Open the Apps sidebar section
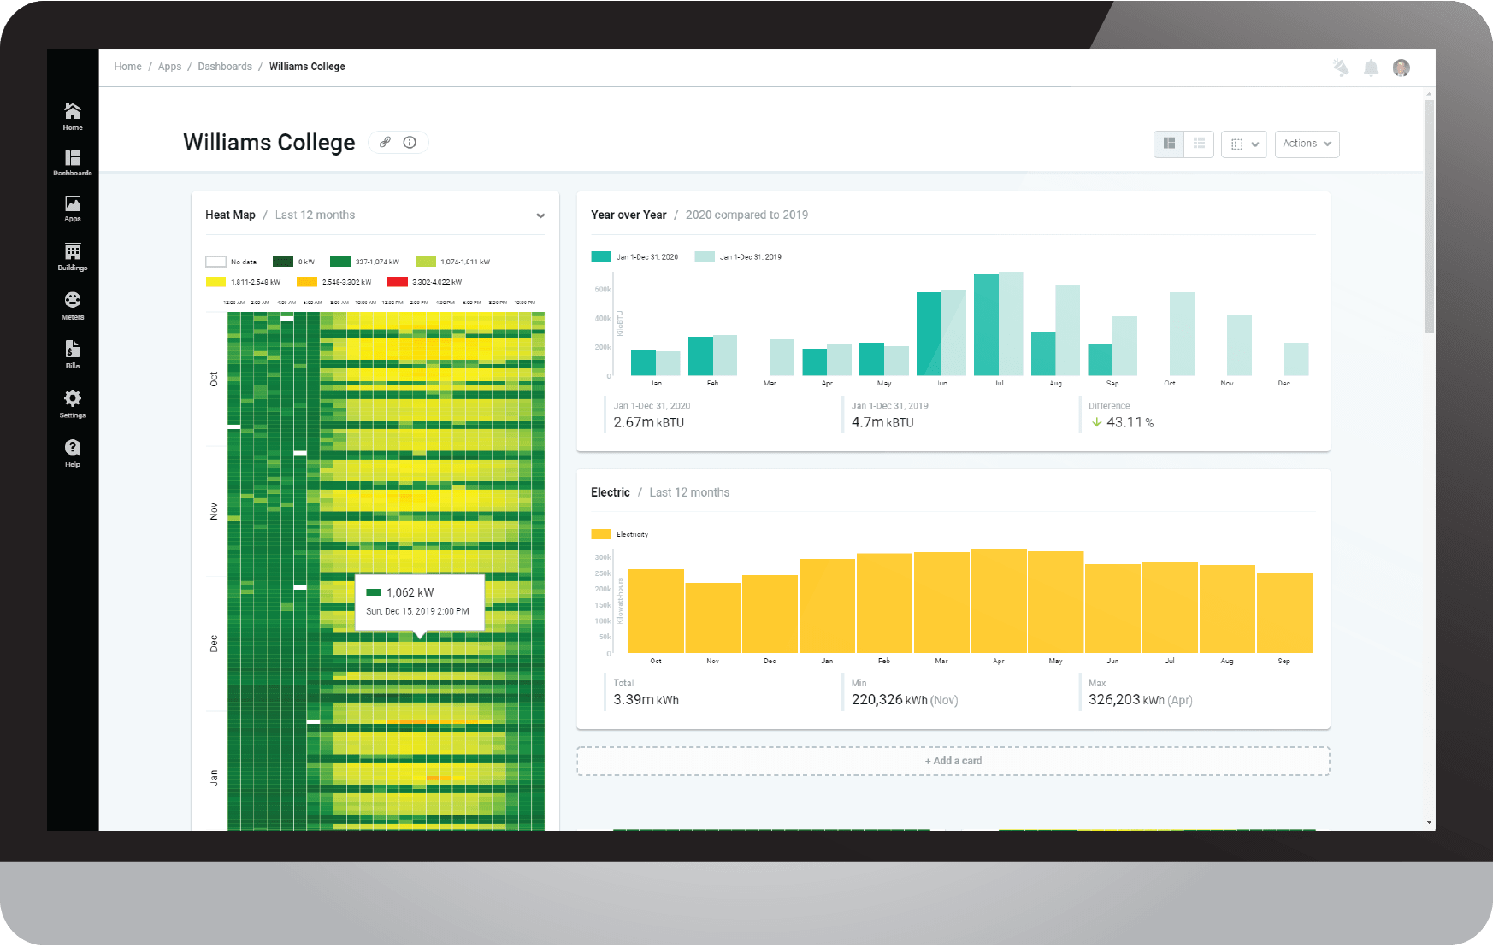This screenshot has height=947, width=1493. [x=73, y=209]
